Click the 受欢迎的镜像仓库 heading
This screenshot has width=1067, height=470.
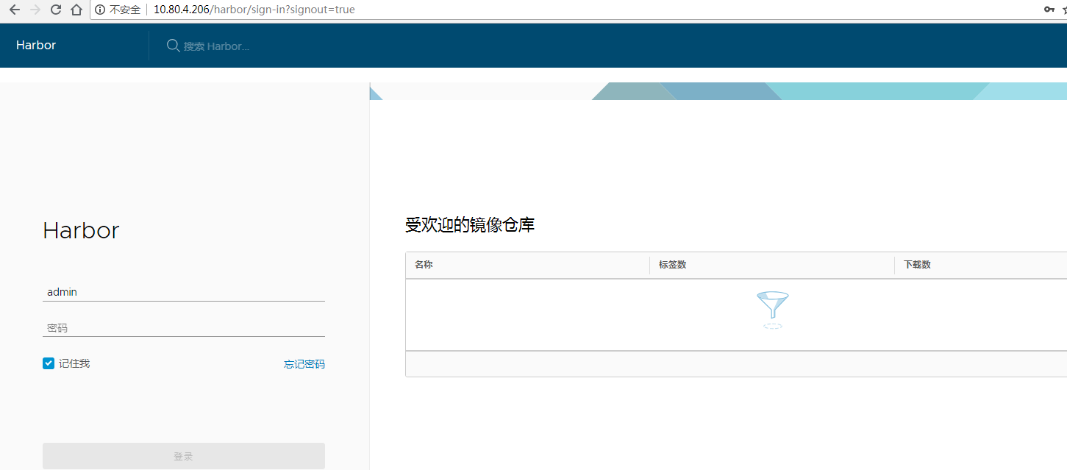(470, 225)
